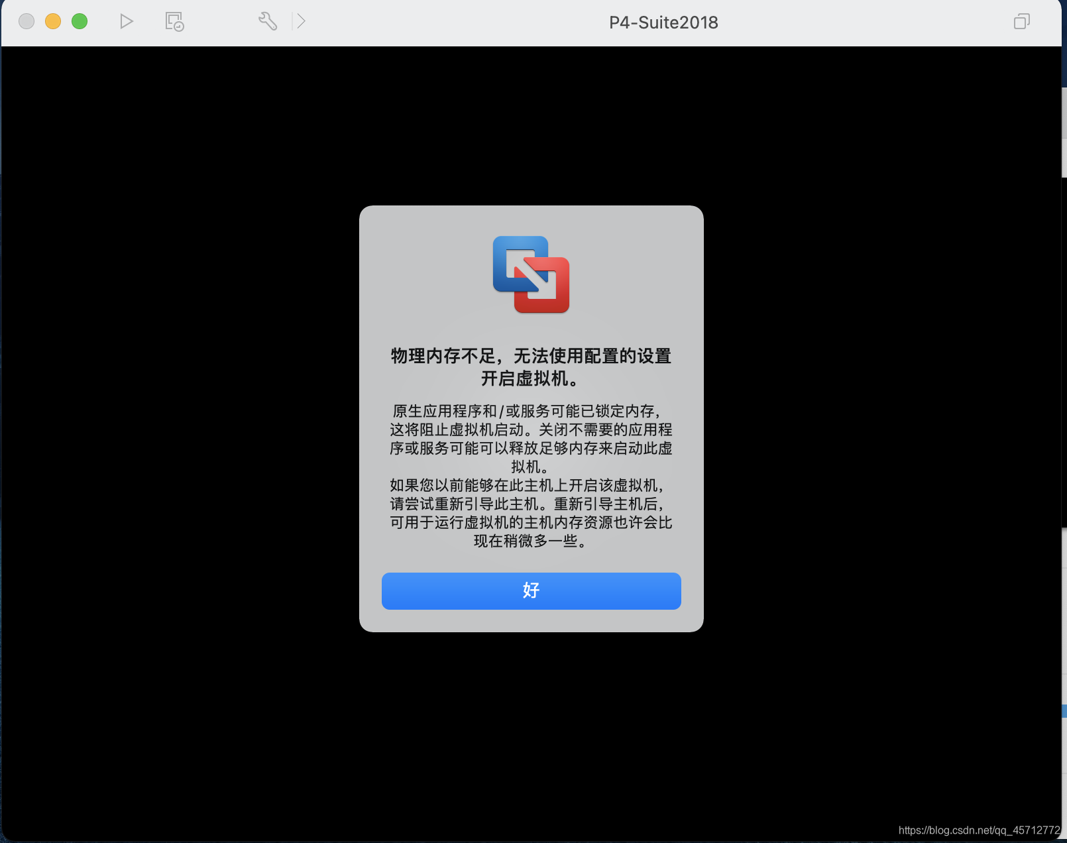1067x843 pixels.
Task: Click the yellow minimize window button
Action: 53,21
